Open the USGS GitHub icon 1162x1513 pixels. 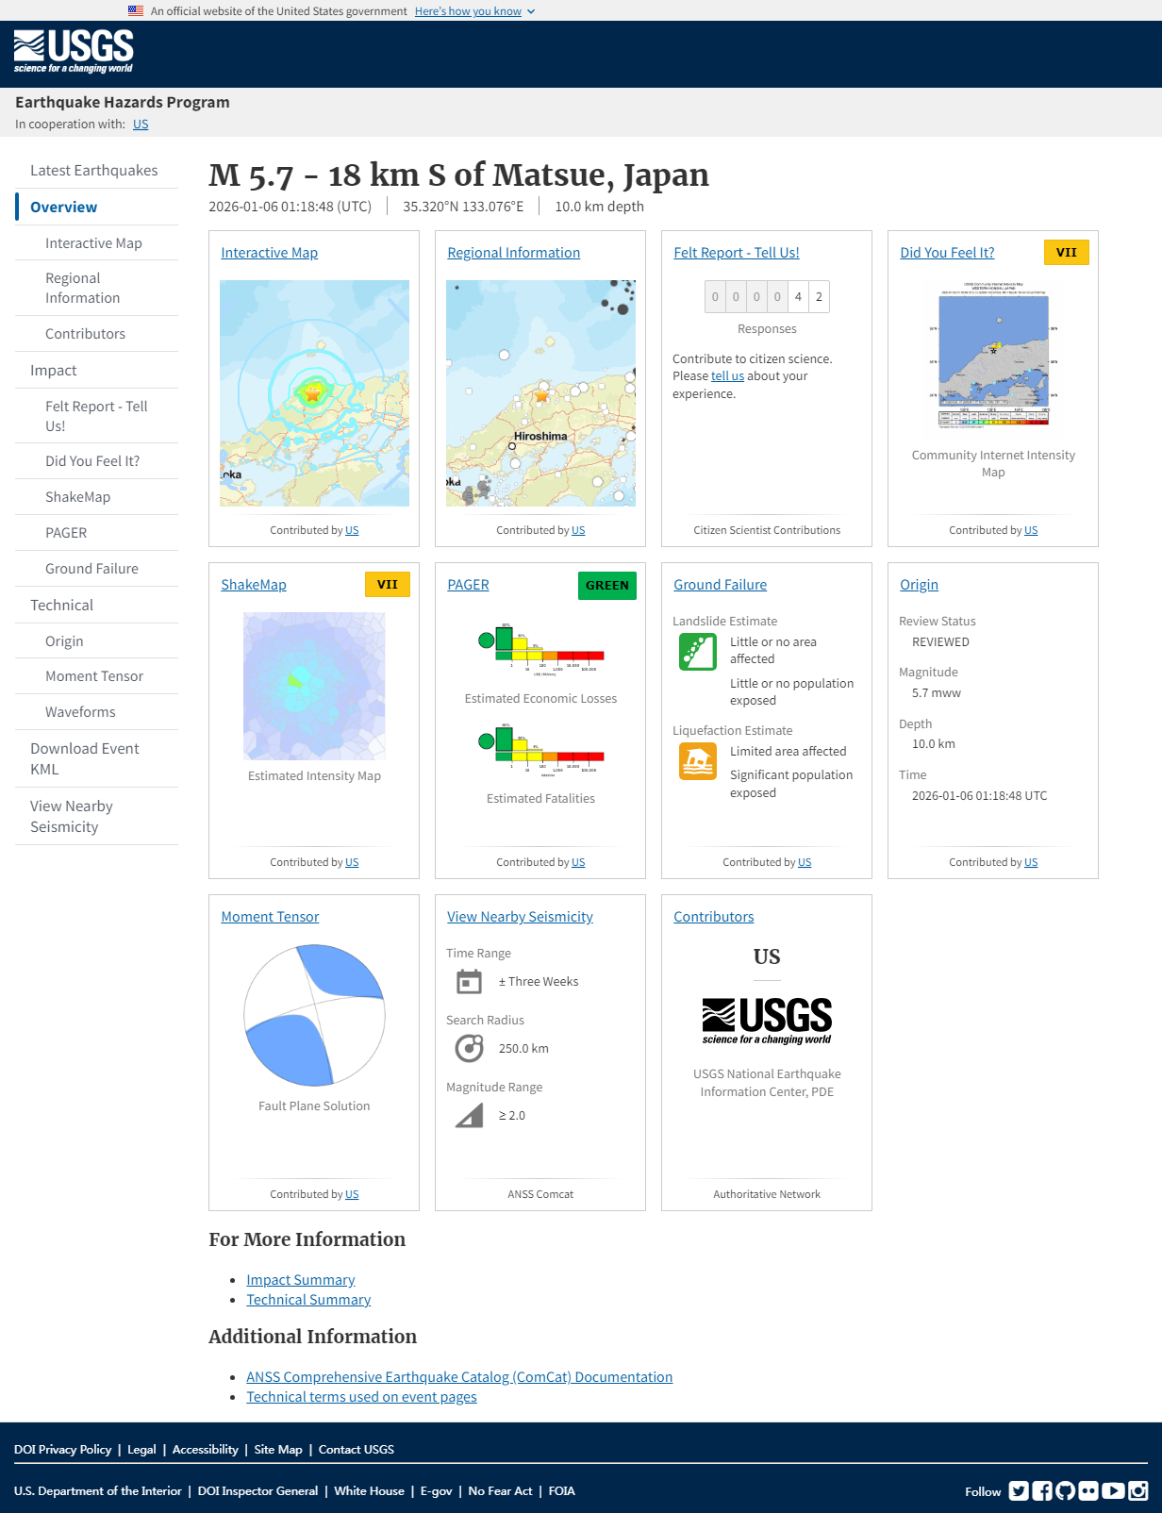1066,1490
